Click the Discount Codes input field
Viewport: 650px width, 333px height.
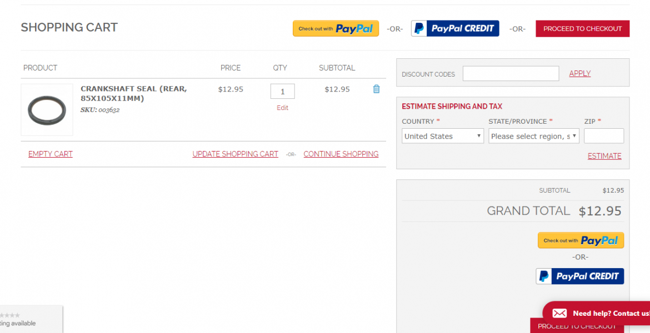click(511, 74)
